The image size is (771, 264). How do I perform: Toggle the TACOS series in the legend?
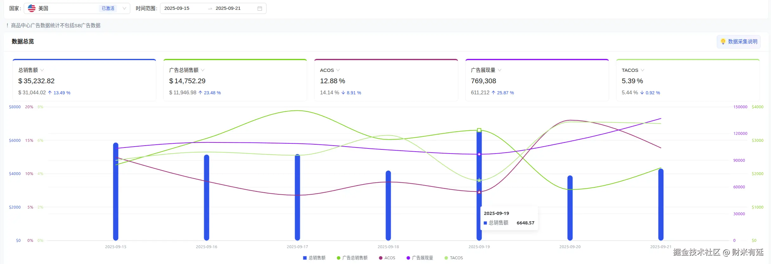pos(456,258)
